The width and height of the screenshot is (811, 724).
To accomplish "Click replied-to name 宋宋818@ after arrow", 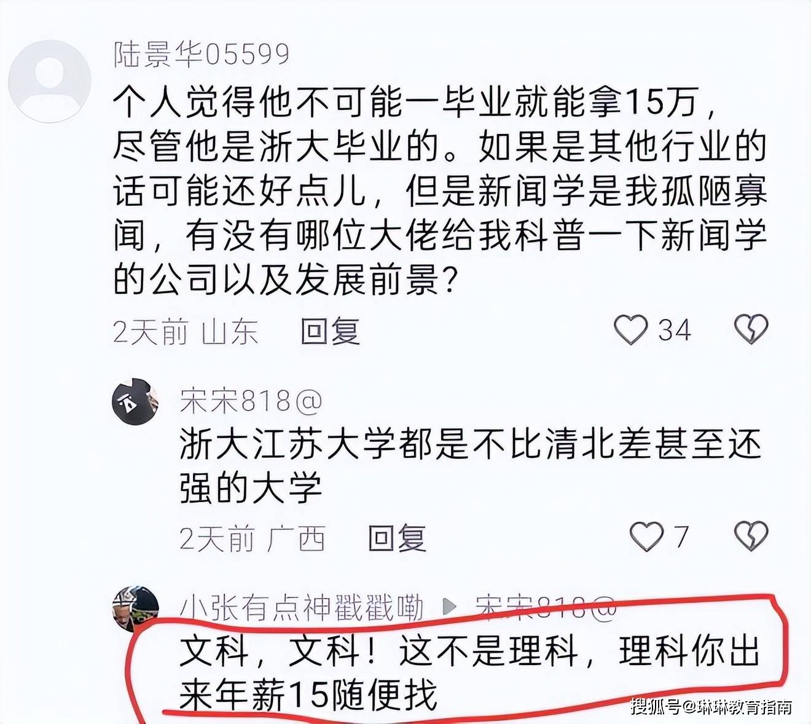I will pyautogui.click(x=546, y=608).
